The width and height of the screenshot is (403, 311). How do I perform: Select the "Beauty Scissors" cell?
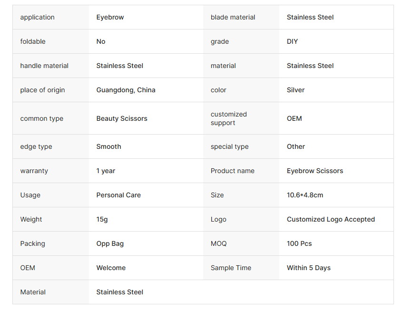click(x=122, y=118)
